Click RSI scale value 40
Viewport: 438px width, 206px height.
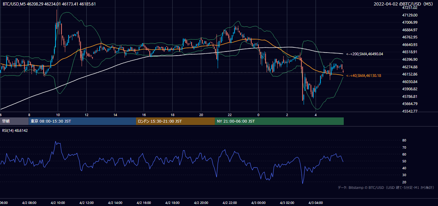click(x=404, y=168)
